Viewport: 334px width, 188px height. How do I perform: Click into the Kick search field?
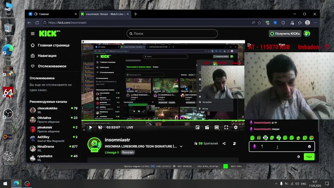point(172,34)
